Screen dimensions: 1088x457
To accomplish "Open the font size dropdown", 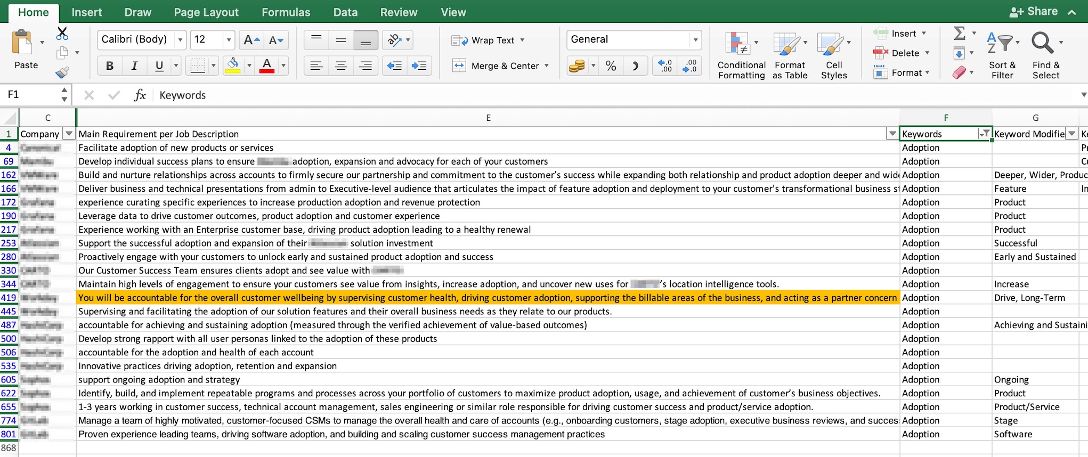I will tap(229, 40).
